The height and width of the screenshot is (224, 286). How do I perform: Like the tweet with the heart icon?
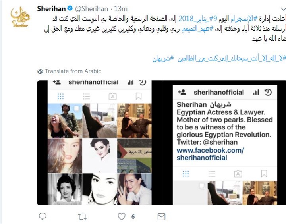tap(122, 216)
